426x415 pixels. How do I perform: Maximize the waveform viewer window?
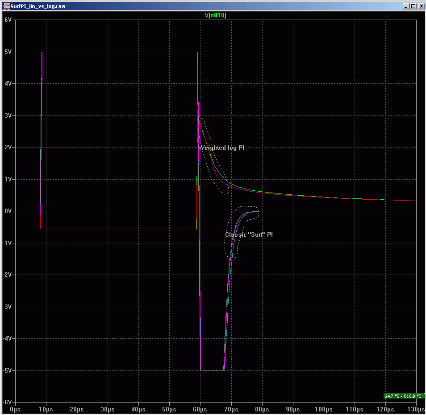tap(413, 6)
